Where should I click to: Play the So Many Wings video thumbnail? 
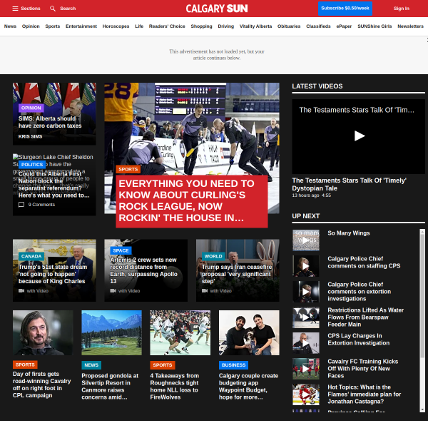(x=305, y=240)
